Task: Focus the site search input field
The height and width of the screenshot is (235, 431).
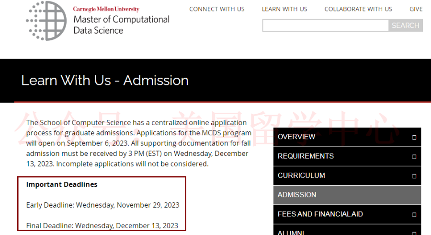Action: point(326,25)
